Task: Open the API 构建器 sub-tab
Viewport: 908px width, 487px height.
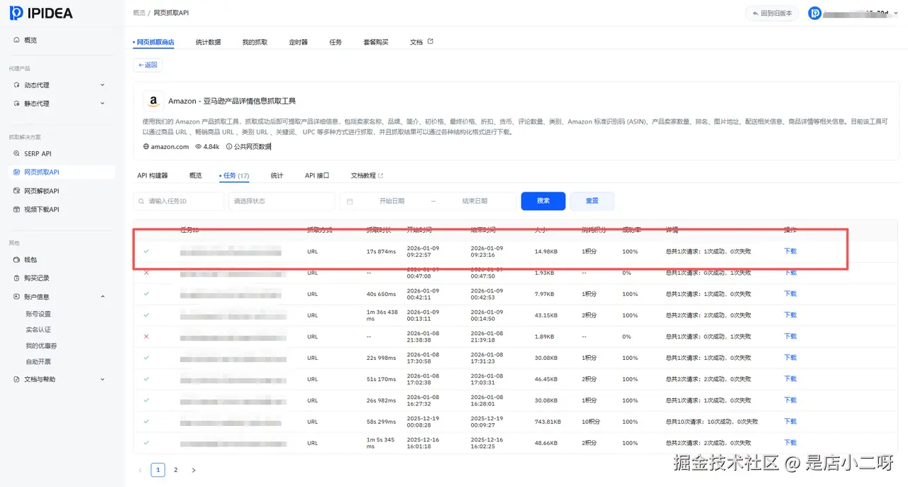Action: click(x=153, y=175)
